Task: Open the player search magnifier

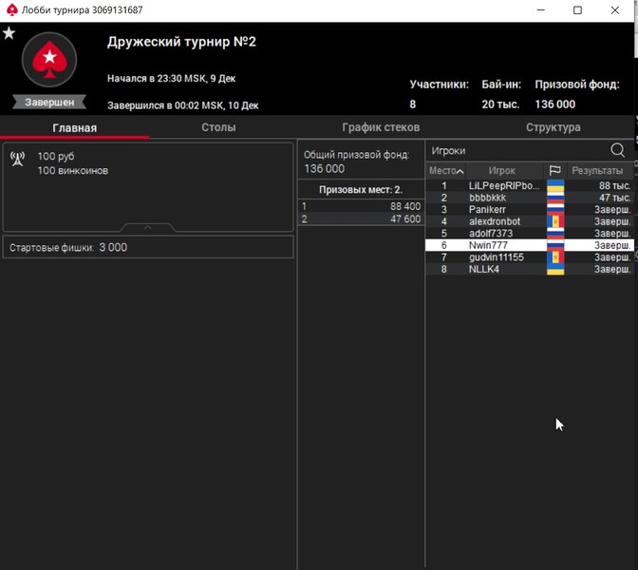Action: [x=618, y=150]
